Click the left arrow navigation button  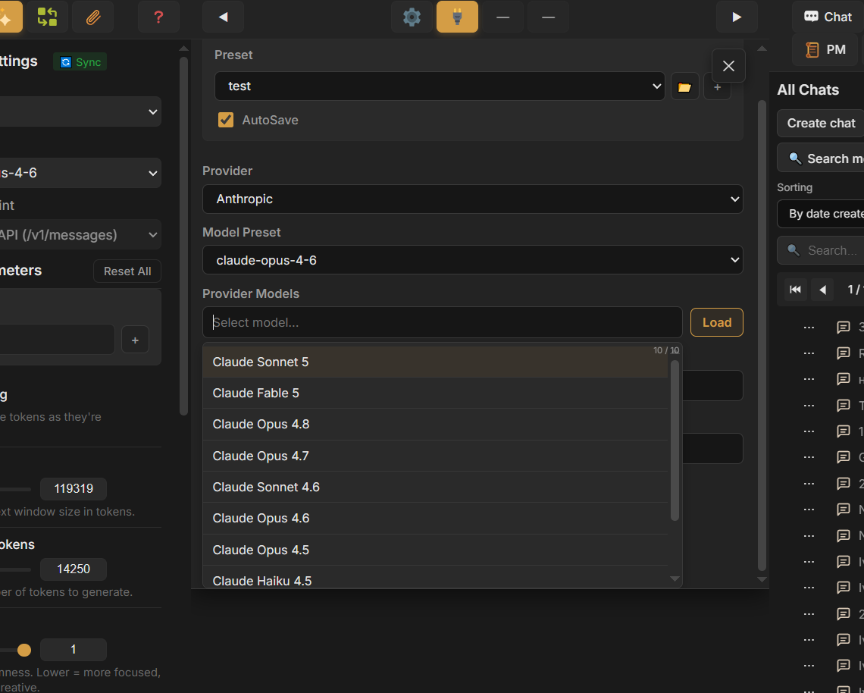[223, 17]
